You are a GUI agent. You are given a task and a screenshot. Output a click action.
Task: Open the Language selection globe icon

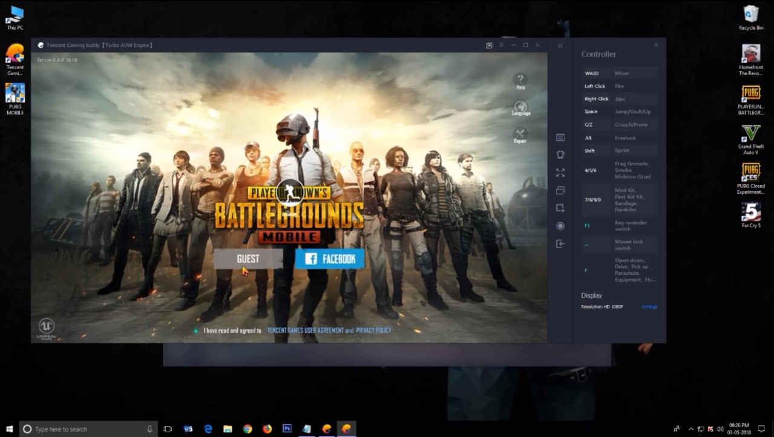pyautogui.click(x=520, y=108)
